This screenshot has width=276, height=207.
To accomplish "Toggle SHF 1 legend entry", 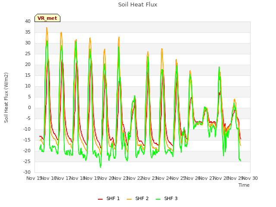I will [109, 198].
